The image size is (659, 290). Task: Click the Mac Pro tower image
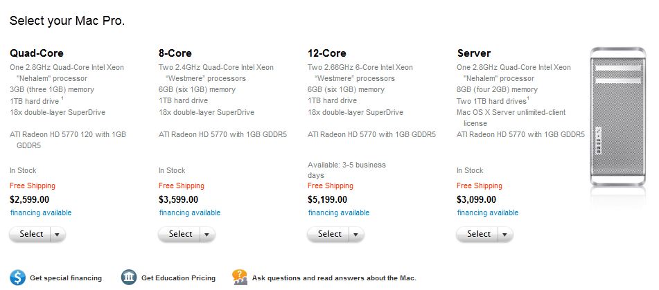tap(617, 117)
